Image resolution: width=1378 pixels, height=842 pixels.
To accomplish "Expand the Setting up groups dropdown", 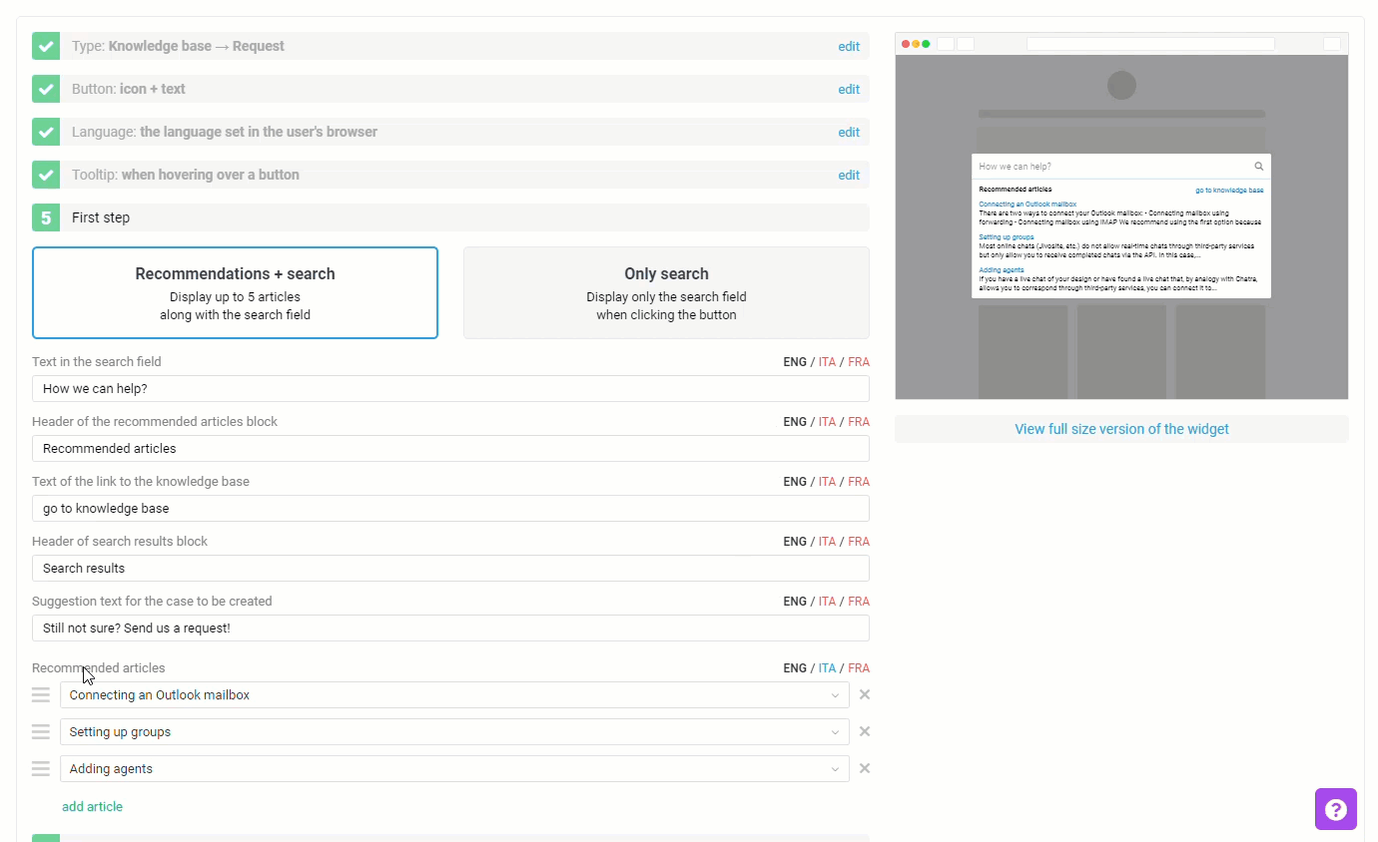I will pyautogui.click(x=454, y=732).
